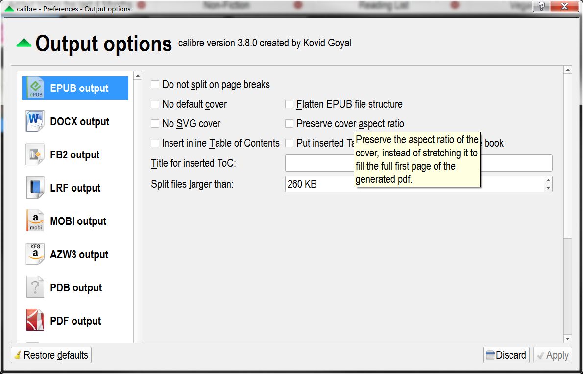Click Restore defaults button
The image size is (583, 374).
click(x=51, y=355)
